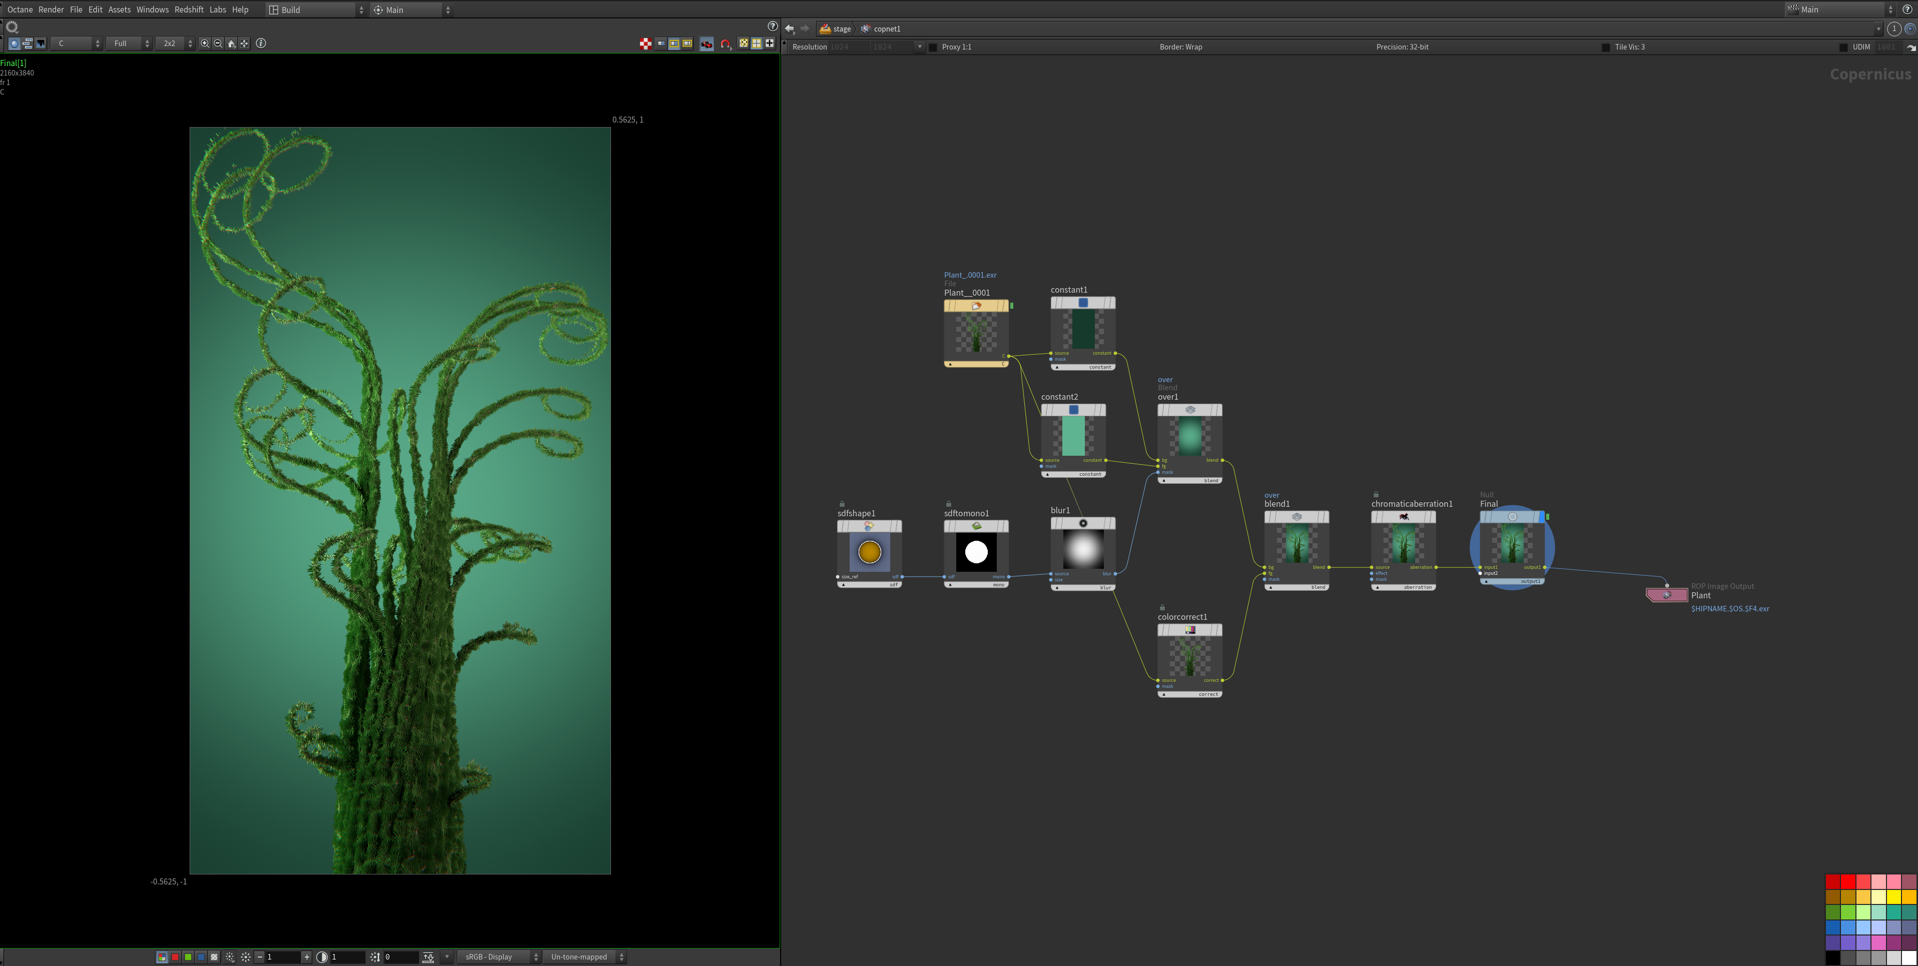Toggle the Tile Vis: 3 checkbox

(1605, 47)
